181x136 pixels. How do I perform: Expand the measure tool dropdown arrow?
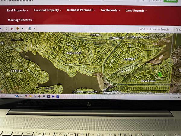(23, 28)
